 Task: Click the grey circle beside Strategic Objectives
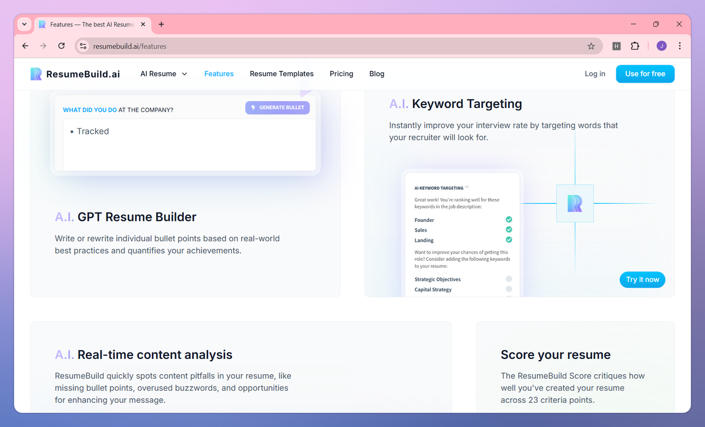coord(509,279)
